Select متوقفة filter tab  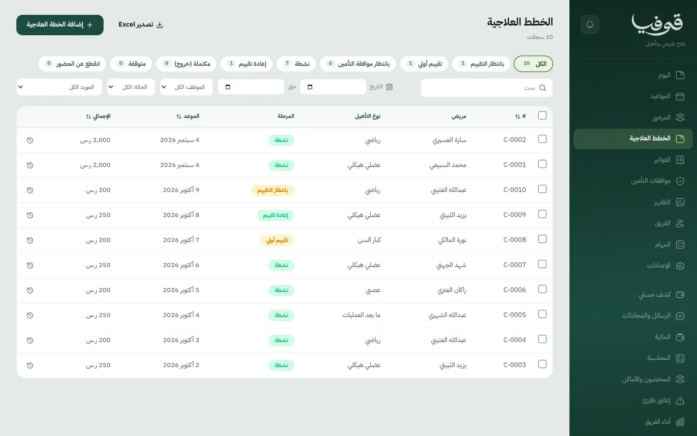point(131,64)
